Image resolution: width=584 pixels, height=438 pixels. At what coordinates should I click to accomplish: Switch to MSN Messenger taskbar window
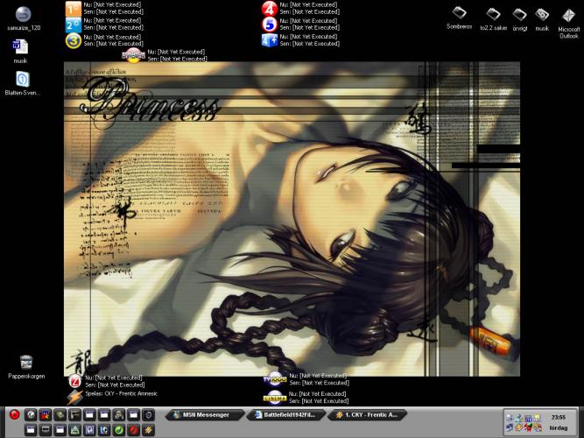pyautogui.click(x=206, y=414)
